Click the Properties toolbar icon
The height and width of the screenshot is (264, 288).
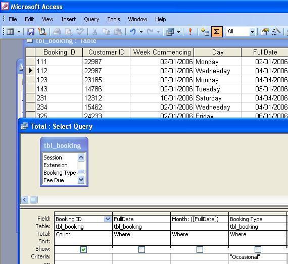pos(264,32)
